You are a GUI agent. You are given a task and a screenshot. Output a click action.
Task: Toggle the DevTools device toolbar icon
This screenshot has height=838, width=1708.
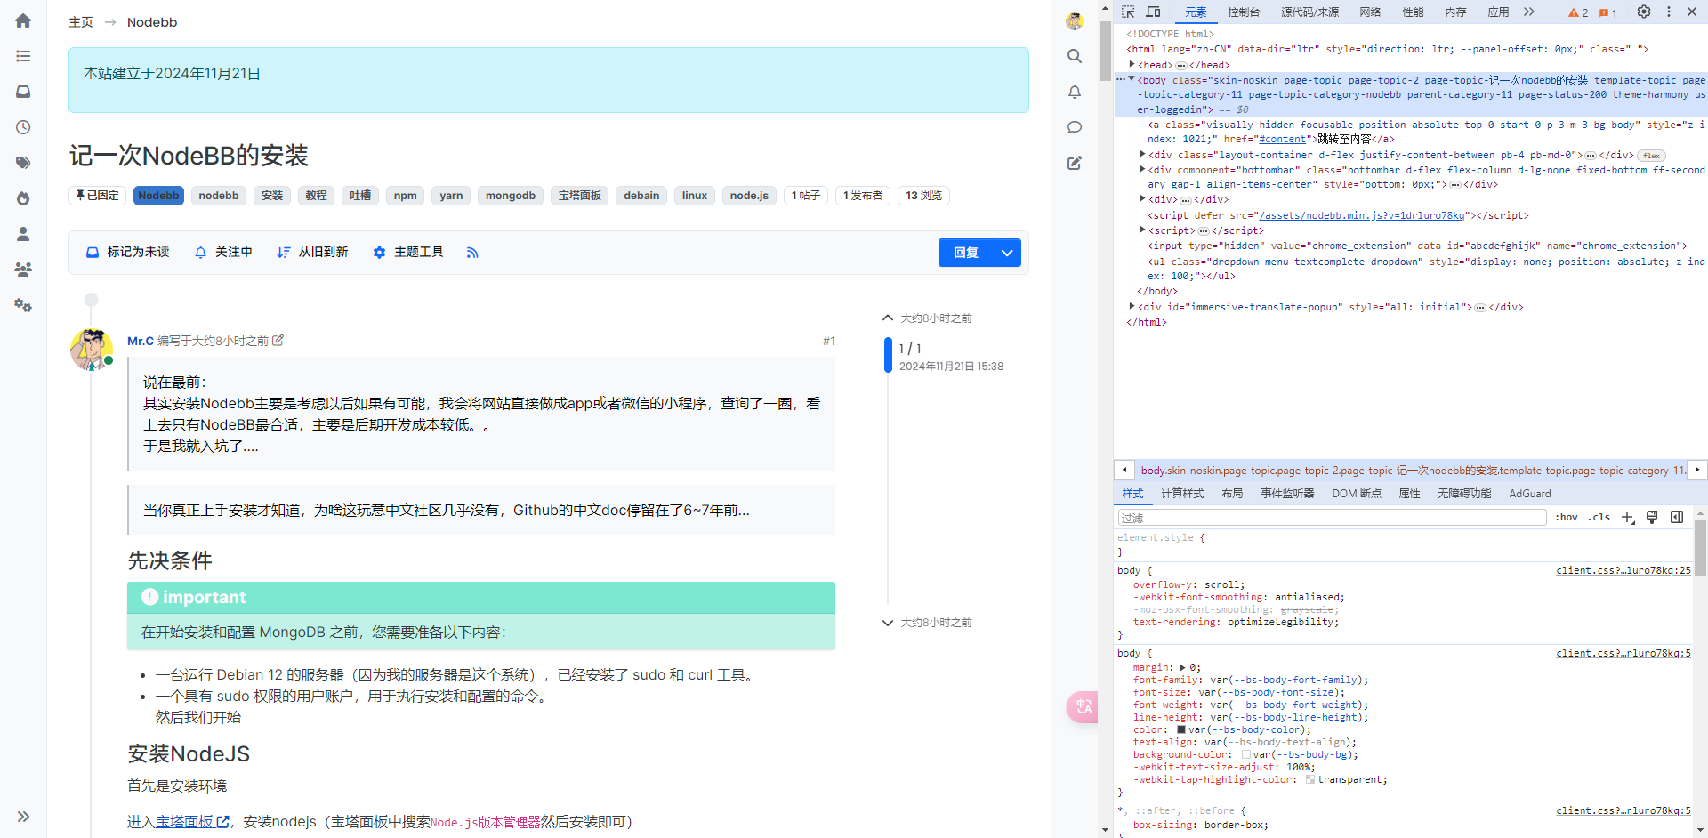1154,12
